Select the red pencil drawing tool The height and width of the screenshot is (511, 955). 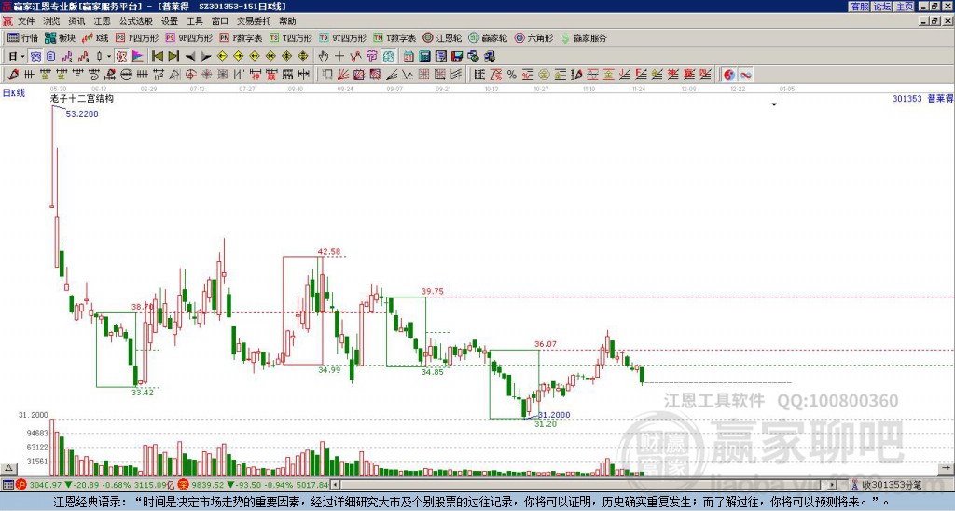(x=13, y=75)
